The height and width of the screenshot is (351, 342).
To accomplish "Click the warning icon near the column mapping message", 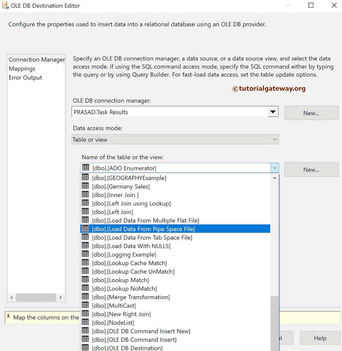I will point(9,318).
